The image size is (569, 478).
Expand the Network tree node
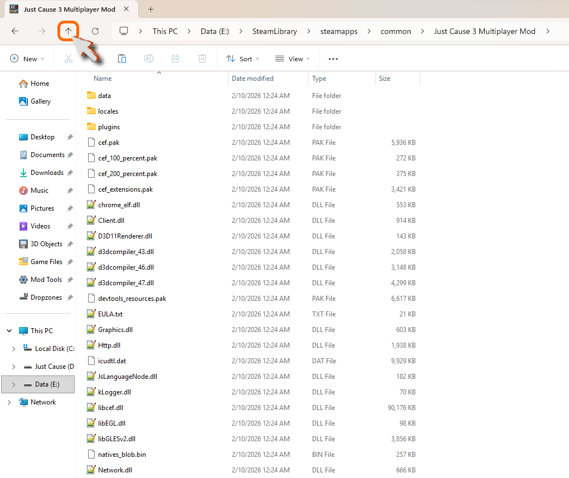(x=9, y=402)
